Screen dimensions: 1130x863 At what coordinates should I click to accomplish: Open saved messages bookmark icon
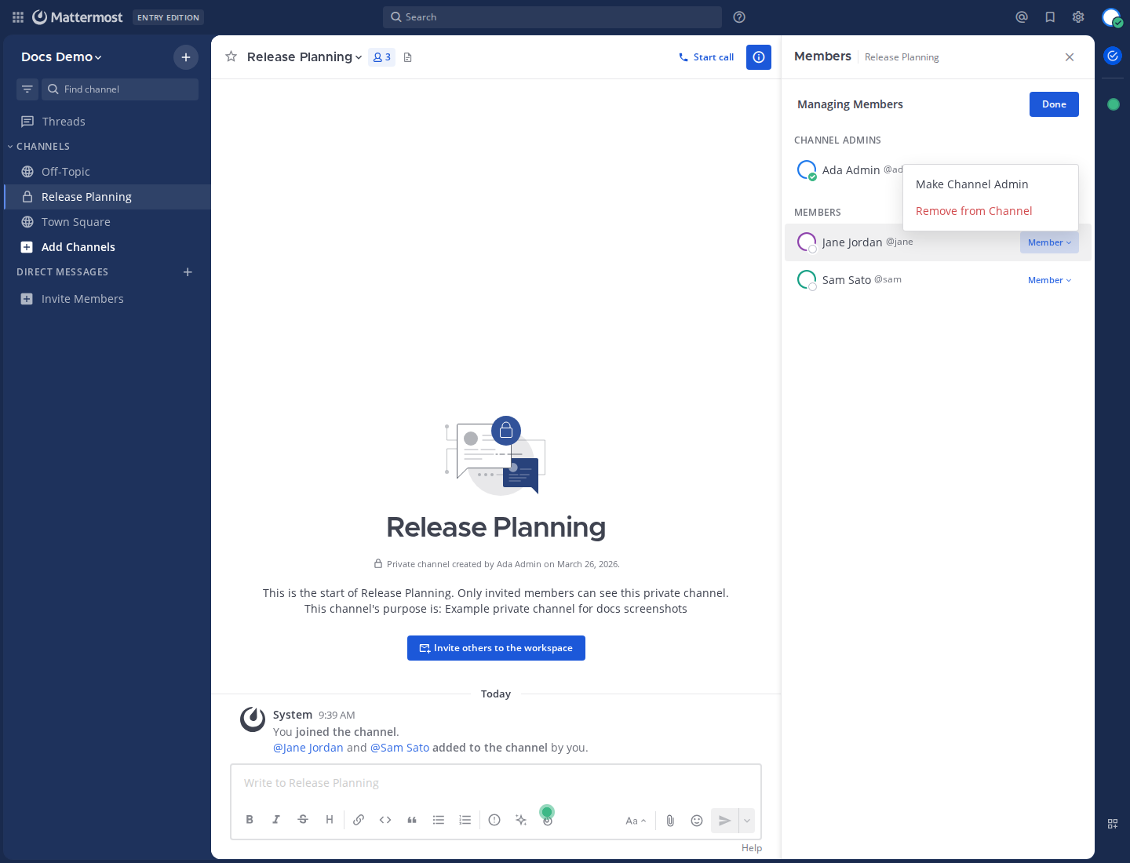(1050, 17)
